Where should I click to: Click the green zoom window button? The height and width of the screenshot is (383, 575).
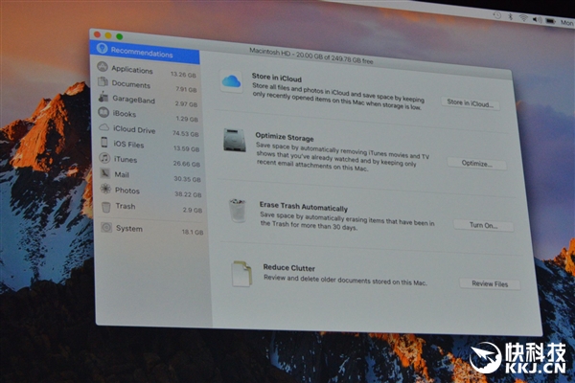pos(119,36)
